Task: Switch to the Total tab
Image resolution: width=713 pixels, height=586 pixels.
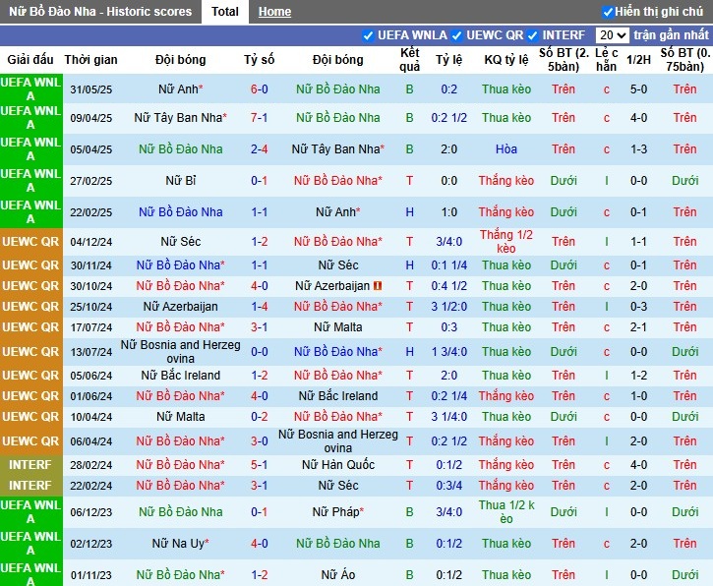Action: coord(224,12)
